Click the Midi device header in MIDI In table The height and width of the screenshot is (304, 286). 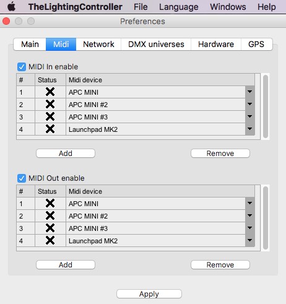coord(160,80)
